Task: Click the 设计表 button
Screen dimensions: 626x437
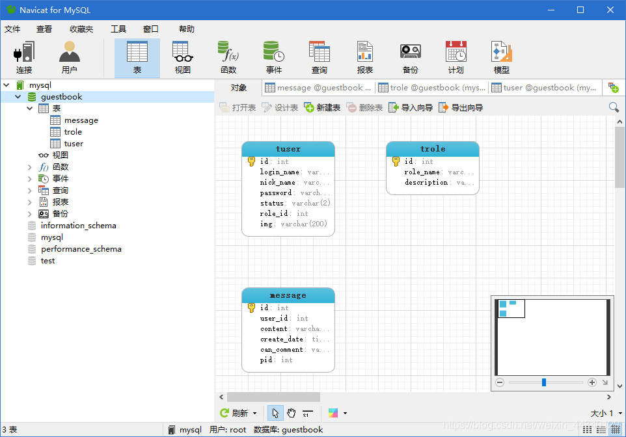Action: tap(280, 107)
